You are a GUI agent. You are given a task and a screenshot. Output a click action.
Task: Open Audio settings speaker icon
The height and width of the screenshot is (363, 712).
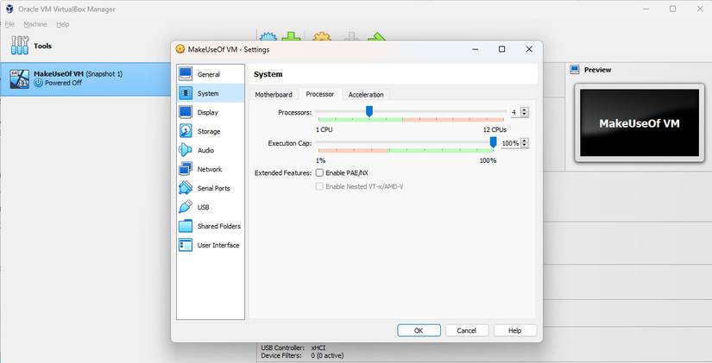186,150
